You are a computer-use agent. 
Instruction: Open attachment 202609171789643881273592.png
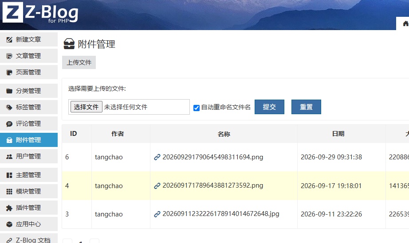click(x=213, y=185)
